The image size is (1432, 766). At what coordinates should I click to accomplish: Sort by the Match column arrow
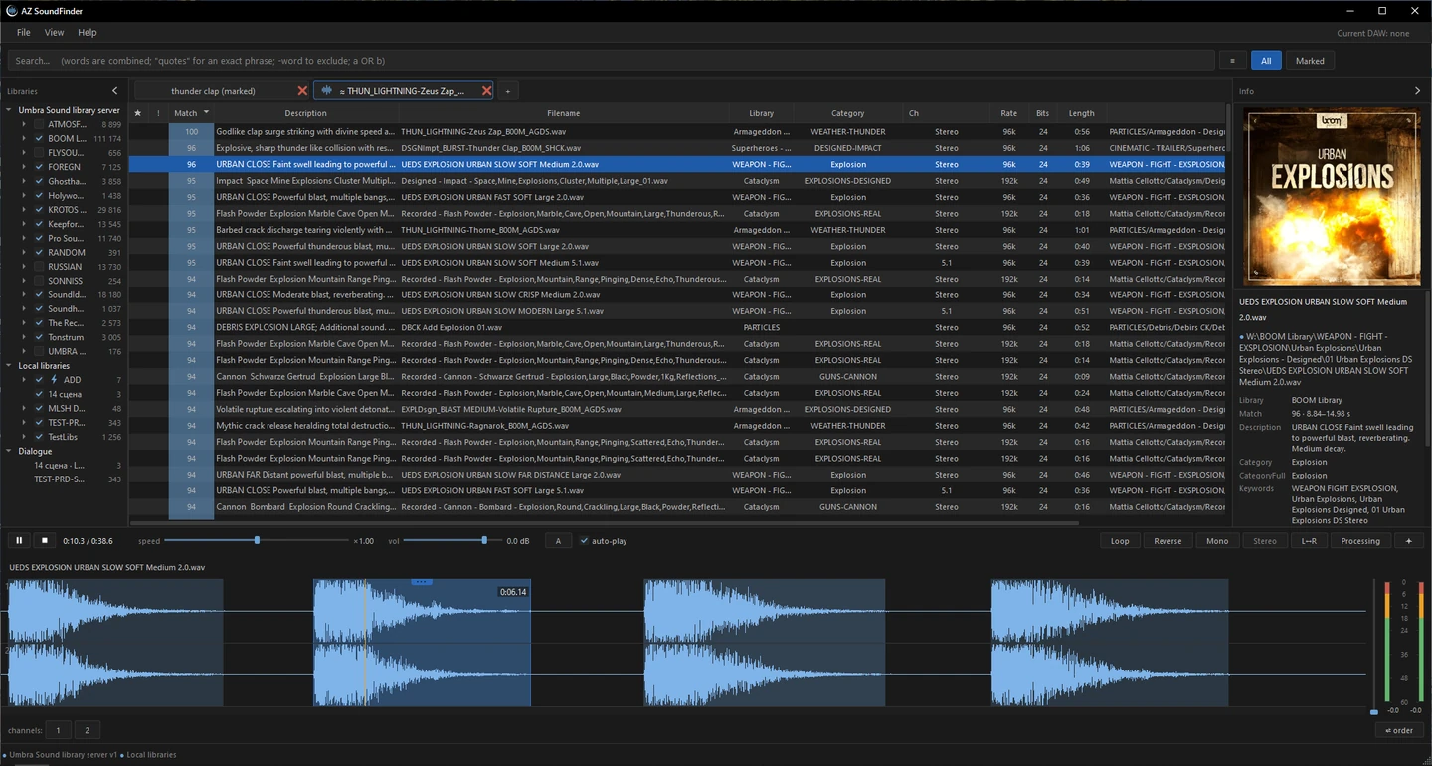206,113
